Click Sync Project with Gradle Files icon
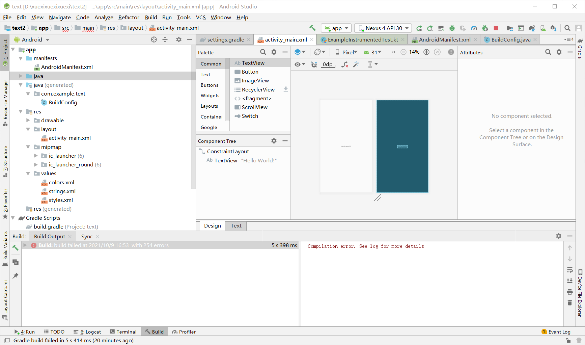 tap(532, 28)
